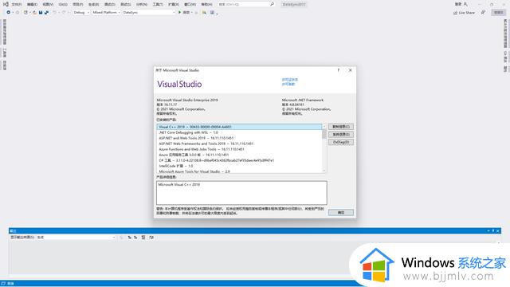Click the DxDiag button
510x287 pixels.
(341, 142)
